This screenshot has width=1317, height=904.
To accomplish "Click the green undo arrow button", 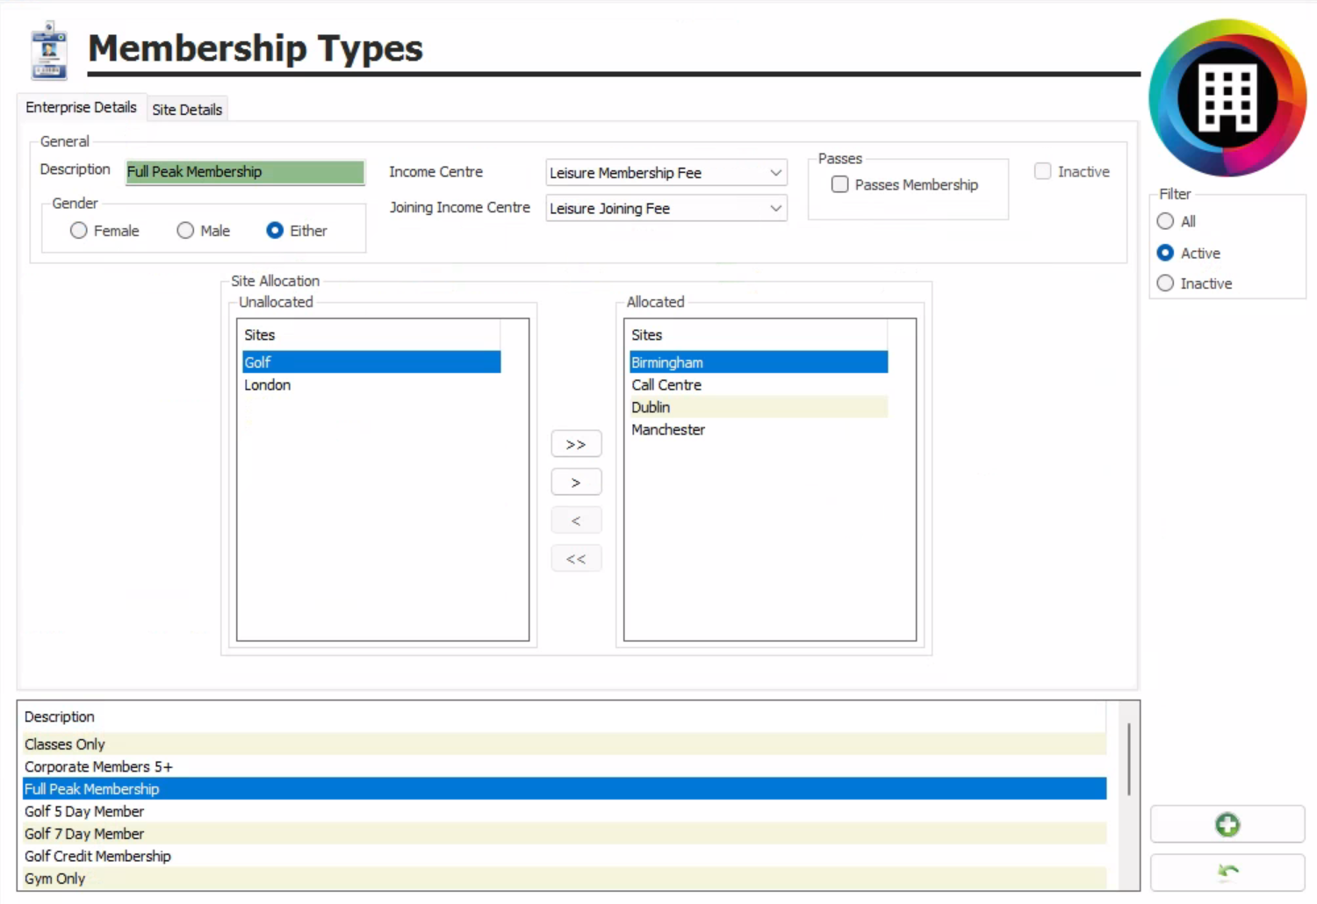I will point(1227,872).
